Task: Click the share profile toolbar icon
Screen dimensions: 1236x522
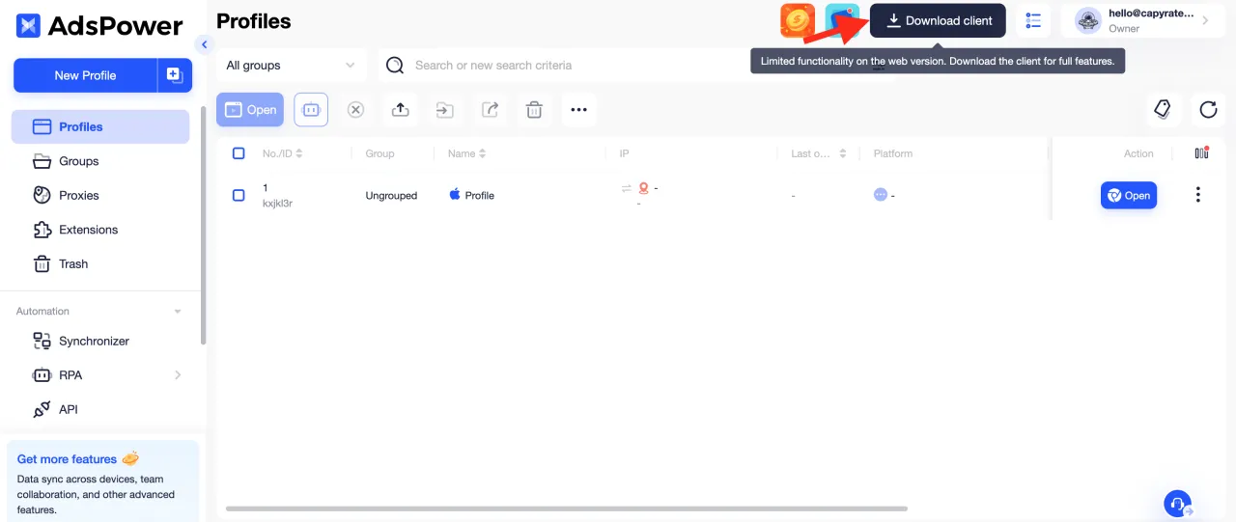Action: pos(490,110)
